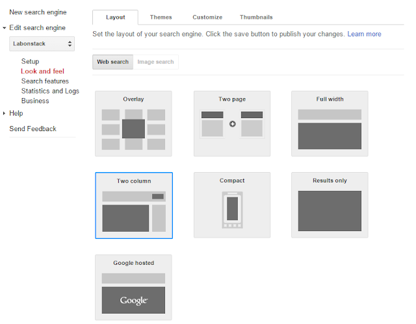Click the Help menu label
The width and height of the screenshot is (416, 324).
pyautogui.click(x=16, y=113)
